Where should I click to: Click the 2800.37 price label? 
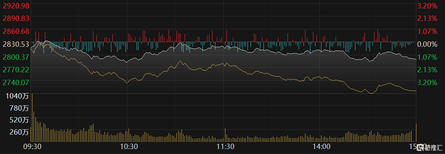click(x=16, y=57)
